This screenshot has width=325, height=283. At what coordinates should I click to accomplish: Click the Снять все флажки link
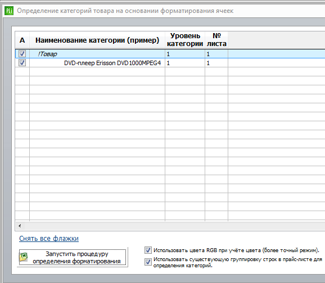(x=49, y=239)
